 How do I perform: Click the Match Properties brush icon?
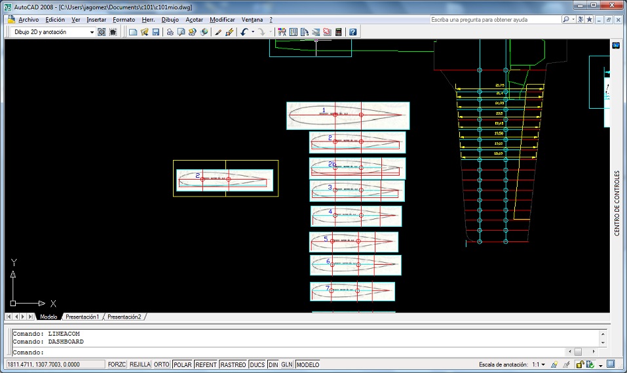point(218,32)
